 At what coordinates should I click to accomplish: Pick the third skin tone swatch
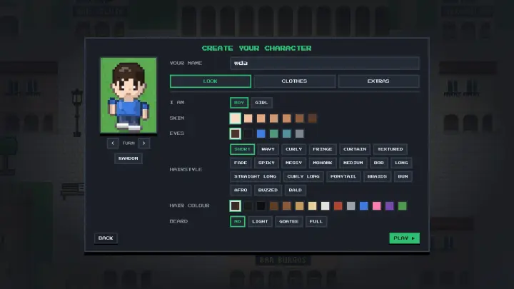click(261, 118)
